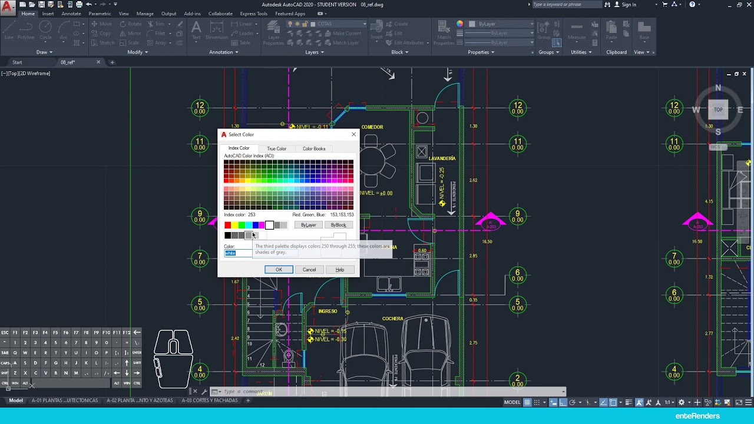The height and width of the screenshot is (424, 754).
Task: Click the Save icon in quick access toolbar
Action: (x=41, y=5)
